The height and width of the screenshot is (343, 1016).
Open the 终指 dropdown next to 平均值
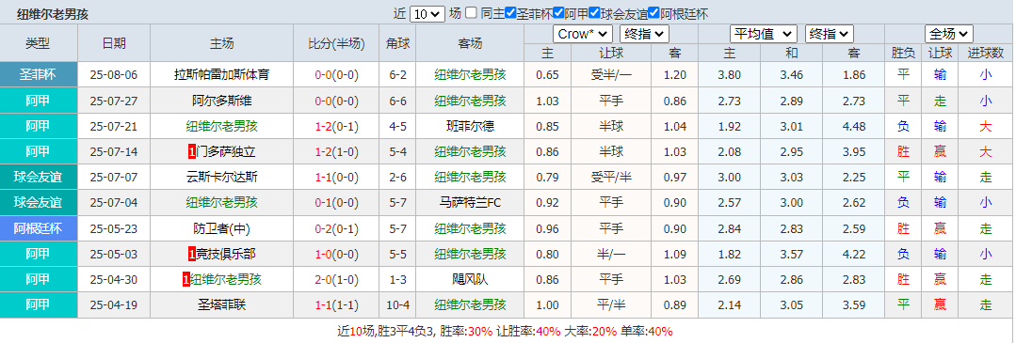pyautogui.click(x=829, y=34)
